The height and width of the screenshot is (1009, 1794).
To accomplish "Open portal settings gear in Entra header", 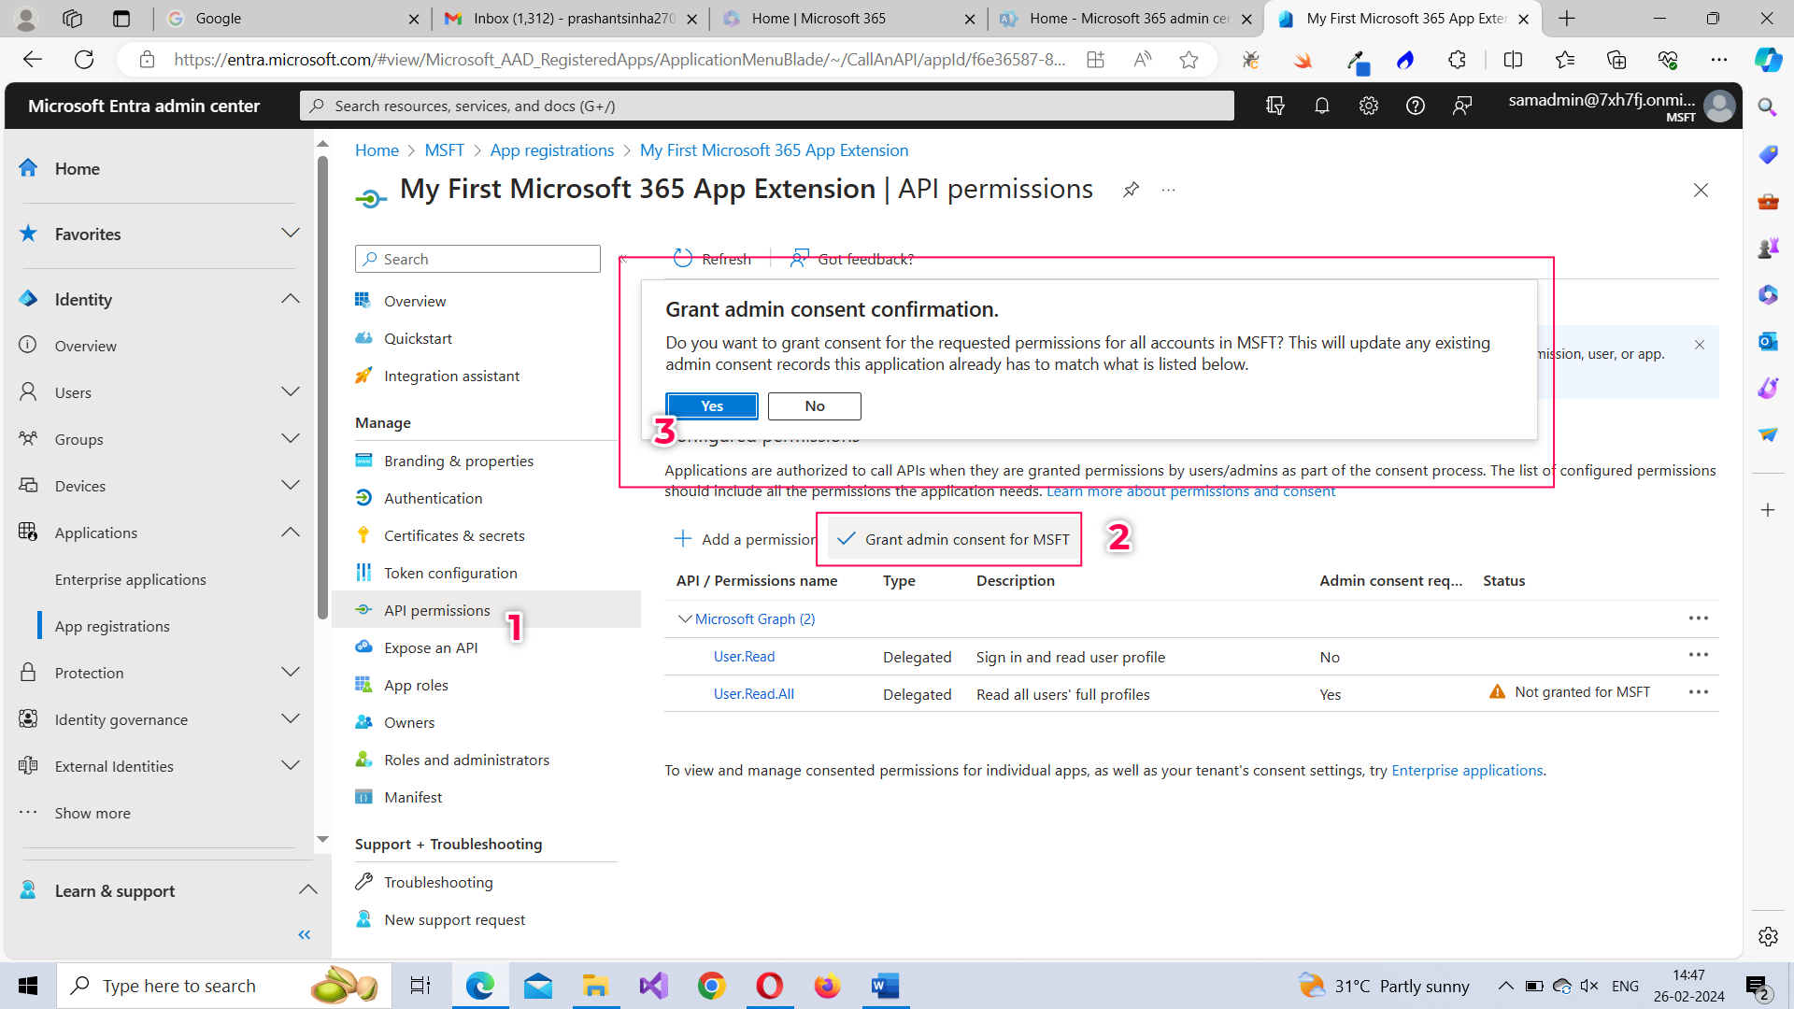I will 1369,106.
